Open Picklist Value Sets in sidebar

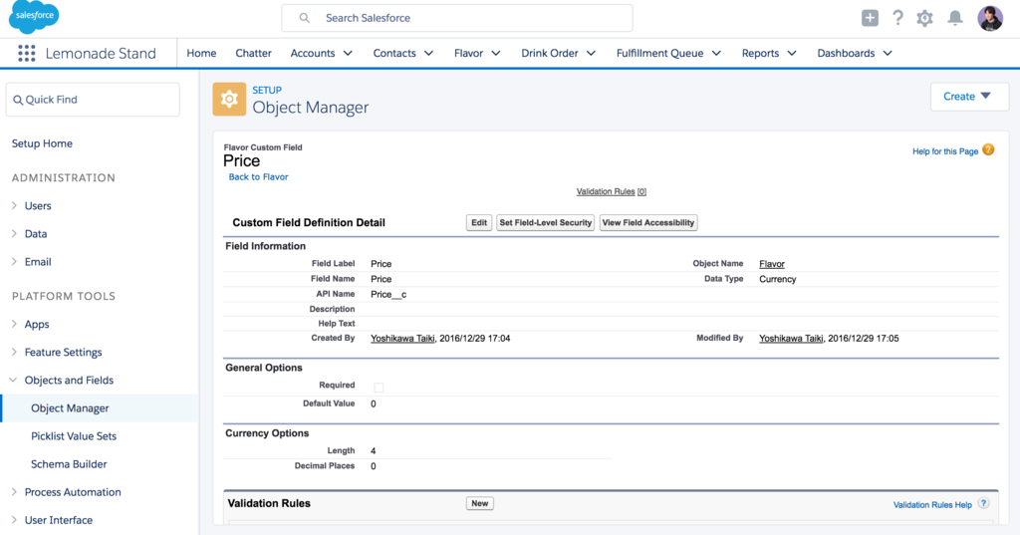click(x=74, y=436)
